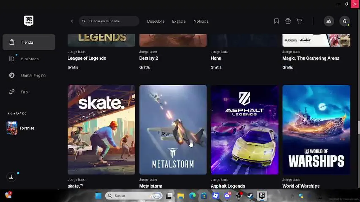Open the Metalstorm game cover
This screenshot has height=202, width=360.
click(x=173, y=130)
